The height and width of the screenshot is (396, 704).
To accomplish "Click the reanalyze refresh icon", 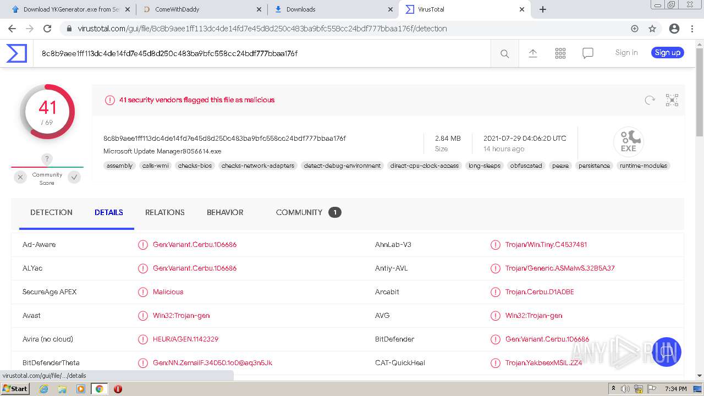I will 650,100.
